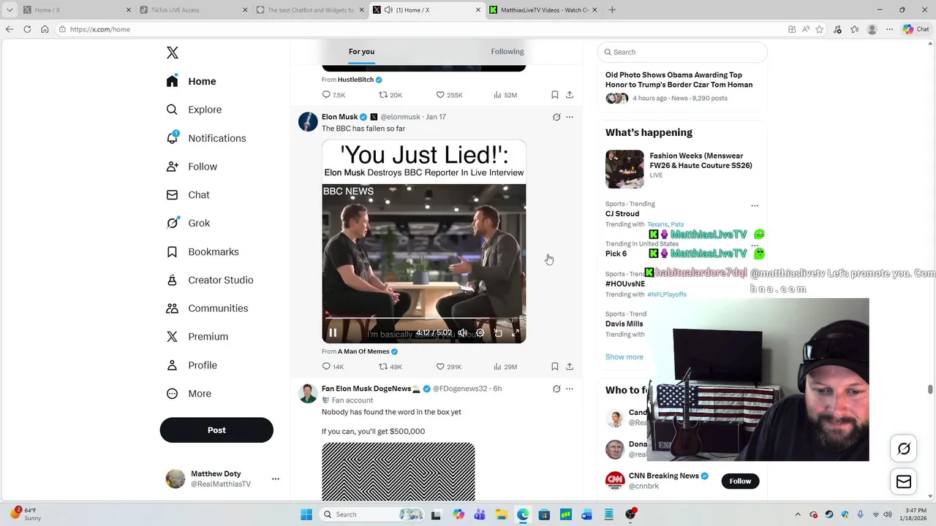Open A Man Of Memes profile link
Image resolution: width=936 pixels, height=526 pixels.
coord(363,351)
